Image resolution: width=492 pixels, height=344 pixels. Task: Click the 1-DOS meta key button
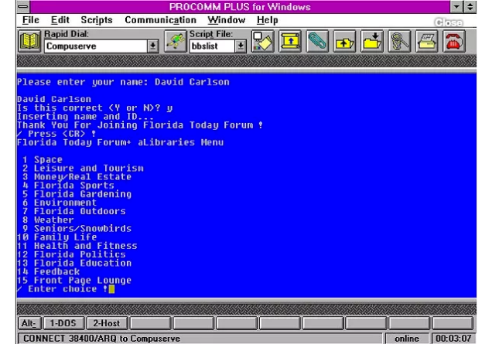coord(63,323)
